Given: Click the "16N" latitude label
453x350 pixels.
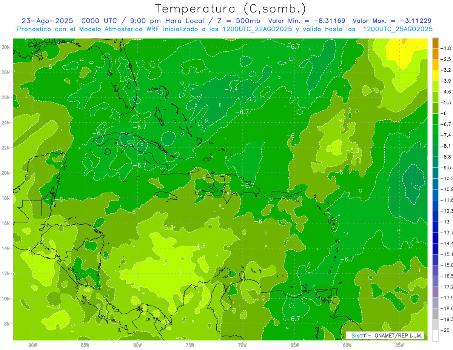Looking at the screenshot, I should 6,223.
